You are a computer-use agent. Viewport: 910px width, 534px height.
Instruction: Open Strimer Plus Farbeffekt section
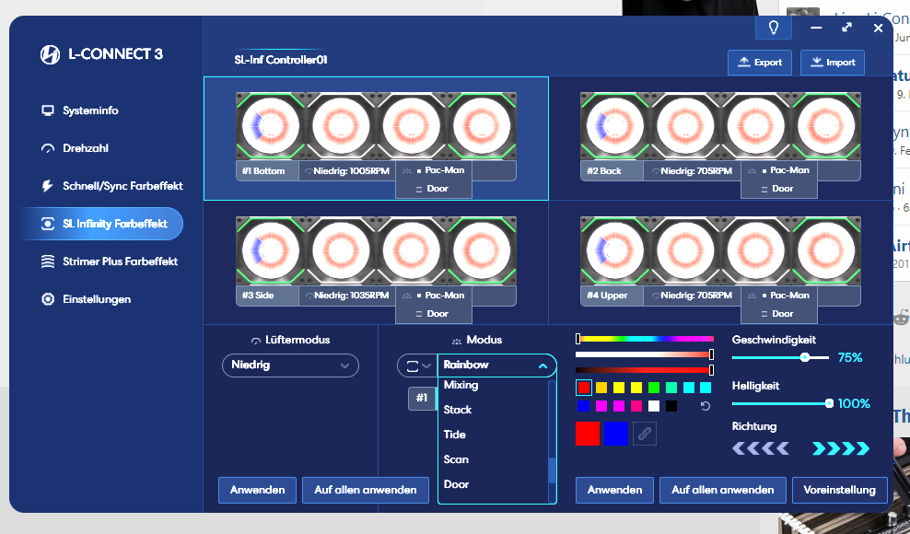click(x=120, y=261)
